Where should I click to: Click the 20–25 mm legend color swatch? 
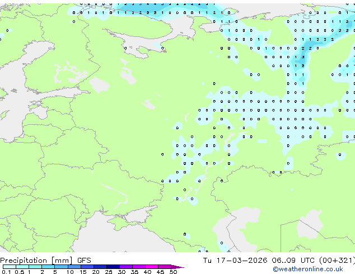tap(100, 267)
